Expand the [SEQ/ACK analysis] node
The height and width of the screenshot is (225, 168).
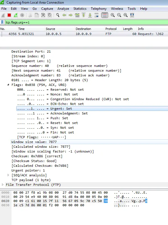[8, 175]
